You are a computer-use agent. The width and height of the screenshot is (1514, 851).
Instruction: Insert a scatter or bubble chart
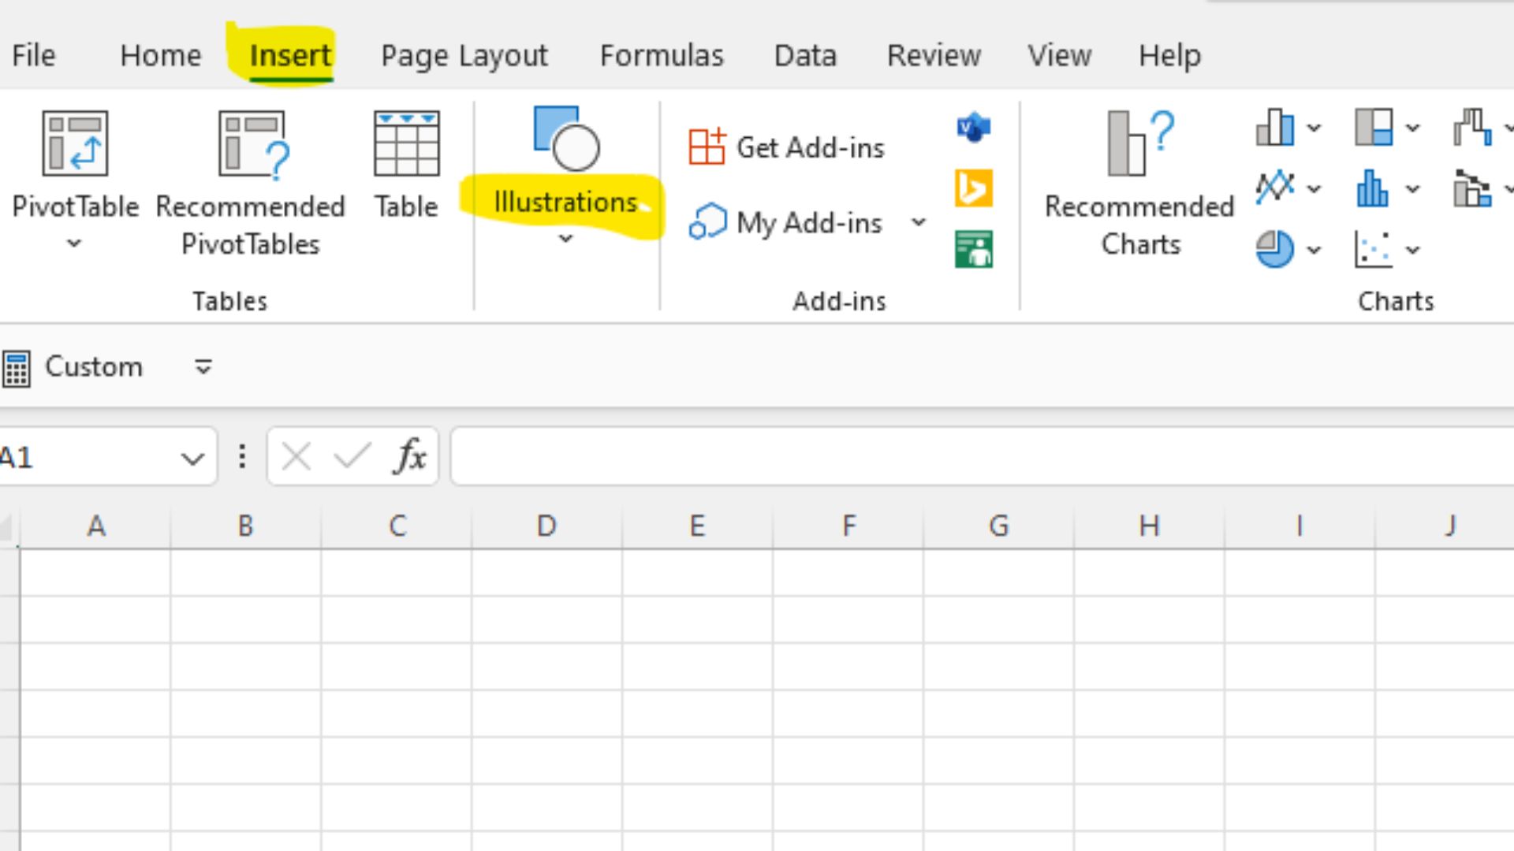(1373, 250)
